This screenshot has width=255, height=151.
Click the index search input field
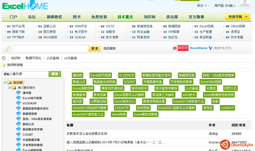click(x=25, y=74)
